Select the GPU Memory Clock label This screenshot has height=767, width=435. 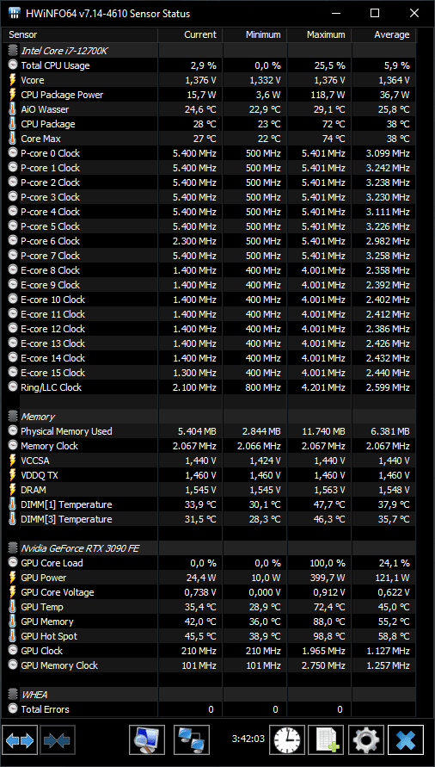tap(59, 665)
